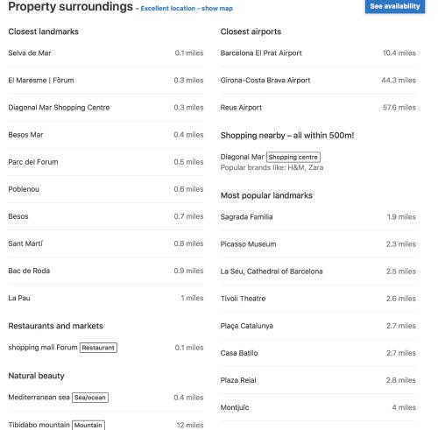Screen dimensions: 438x430
Task: Select the Montjuïc landmark row
Action: pos(318,407)
